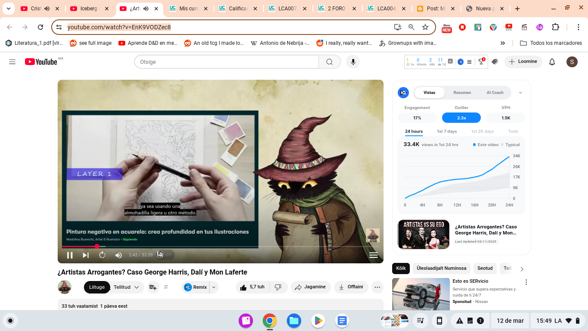Image resolution: width=588 pixels, height=331 pixels.
Task: Open sponsored ad options three-dot menu
Action: click(526, 282)
